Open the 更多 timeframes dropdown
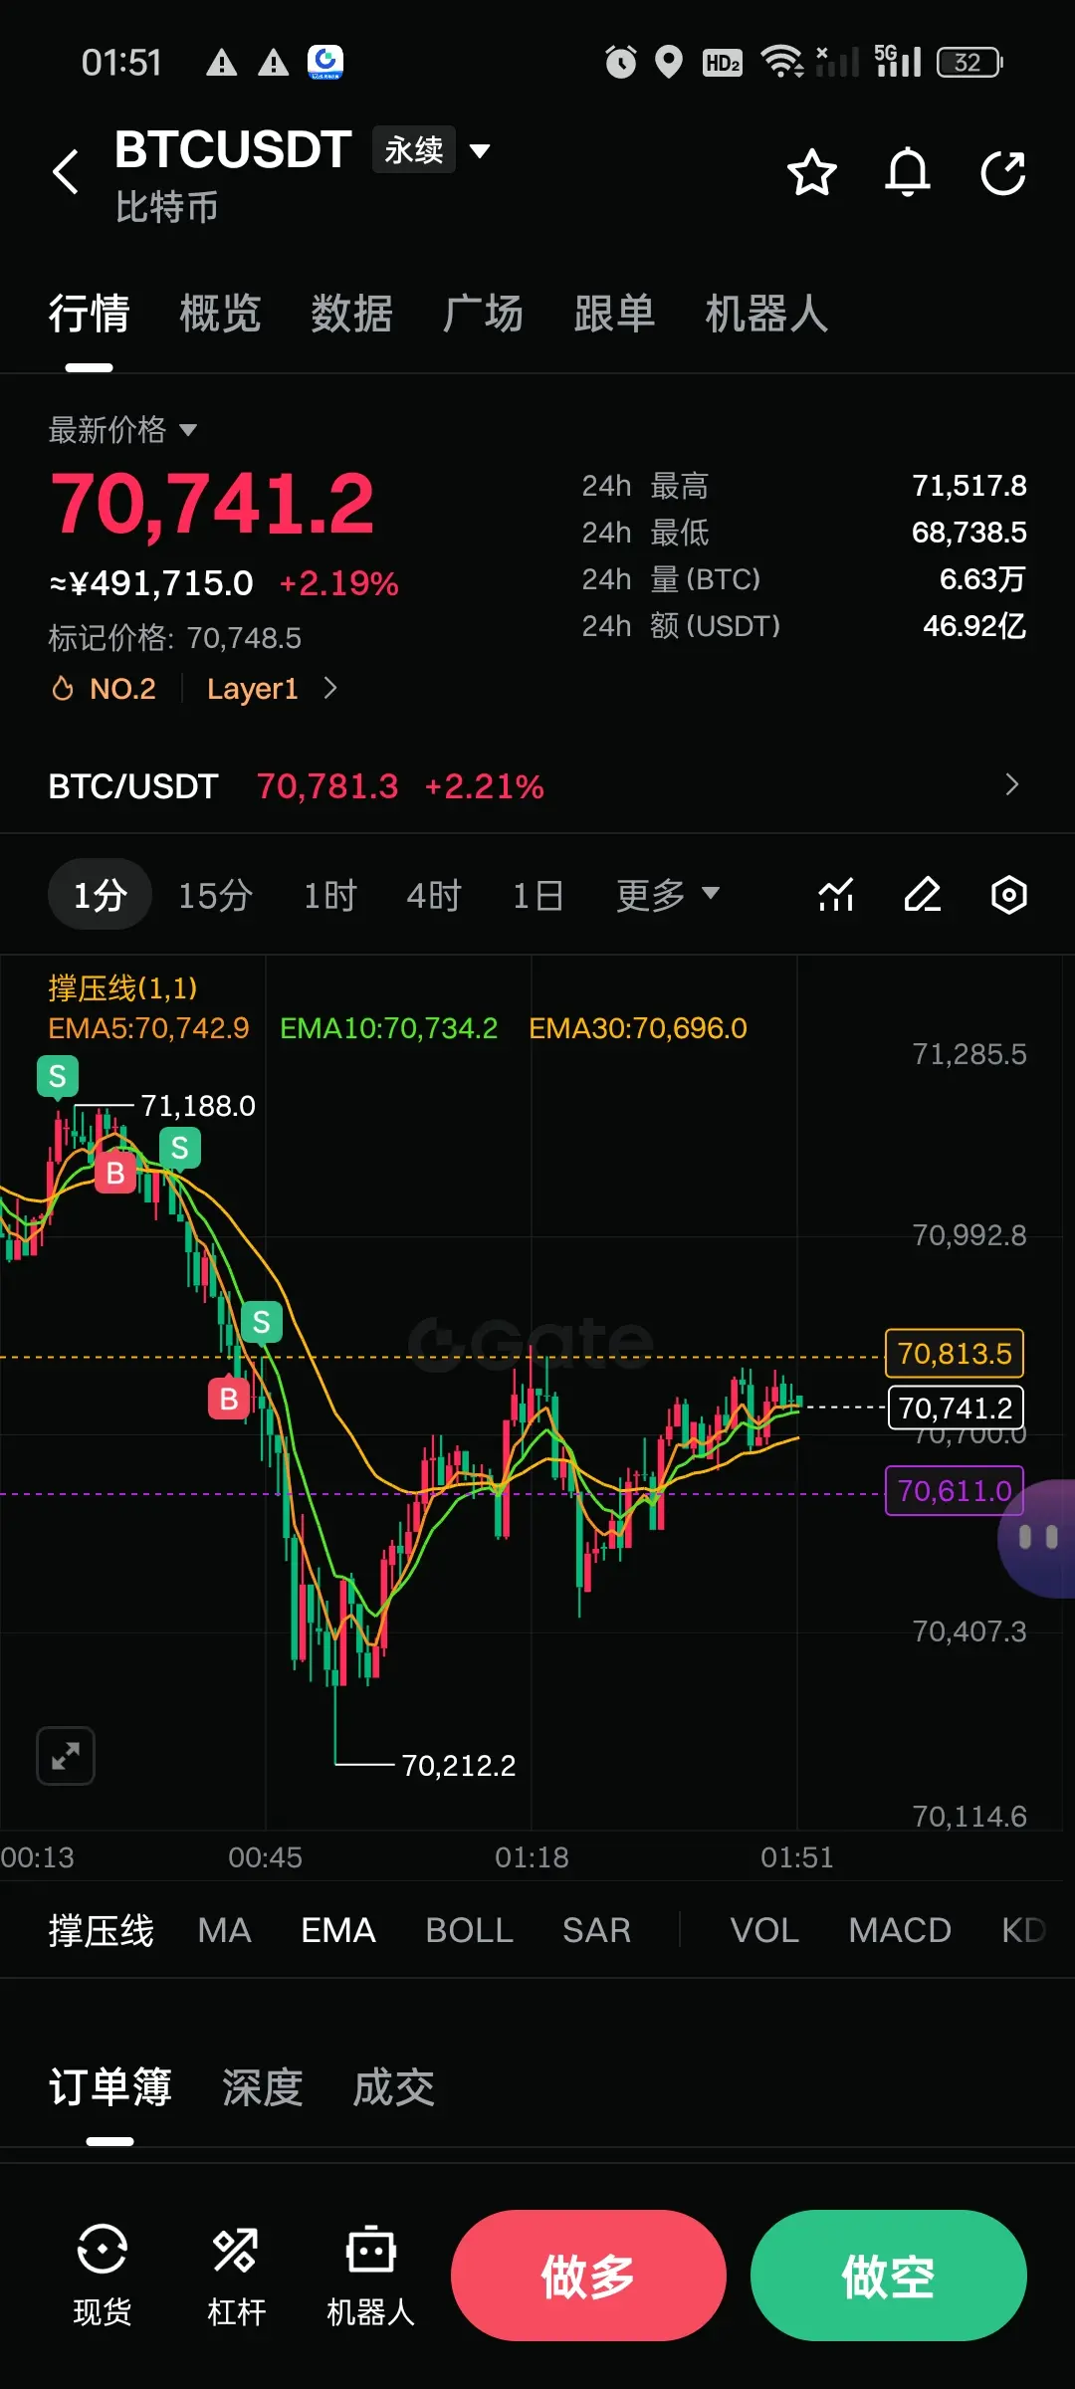The height and width of the screenshot is (2389, 1075). click(x=667, y=895)
